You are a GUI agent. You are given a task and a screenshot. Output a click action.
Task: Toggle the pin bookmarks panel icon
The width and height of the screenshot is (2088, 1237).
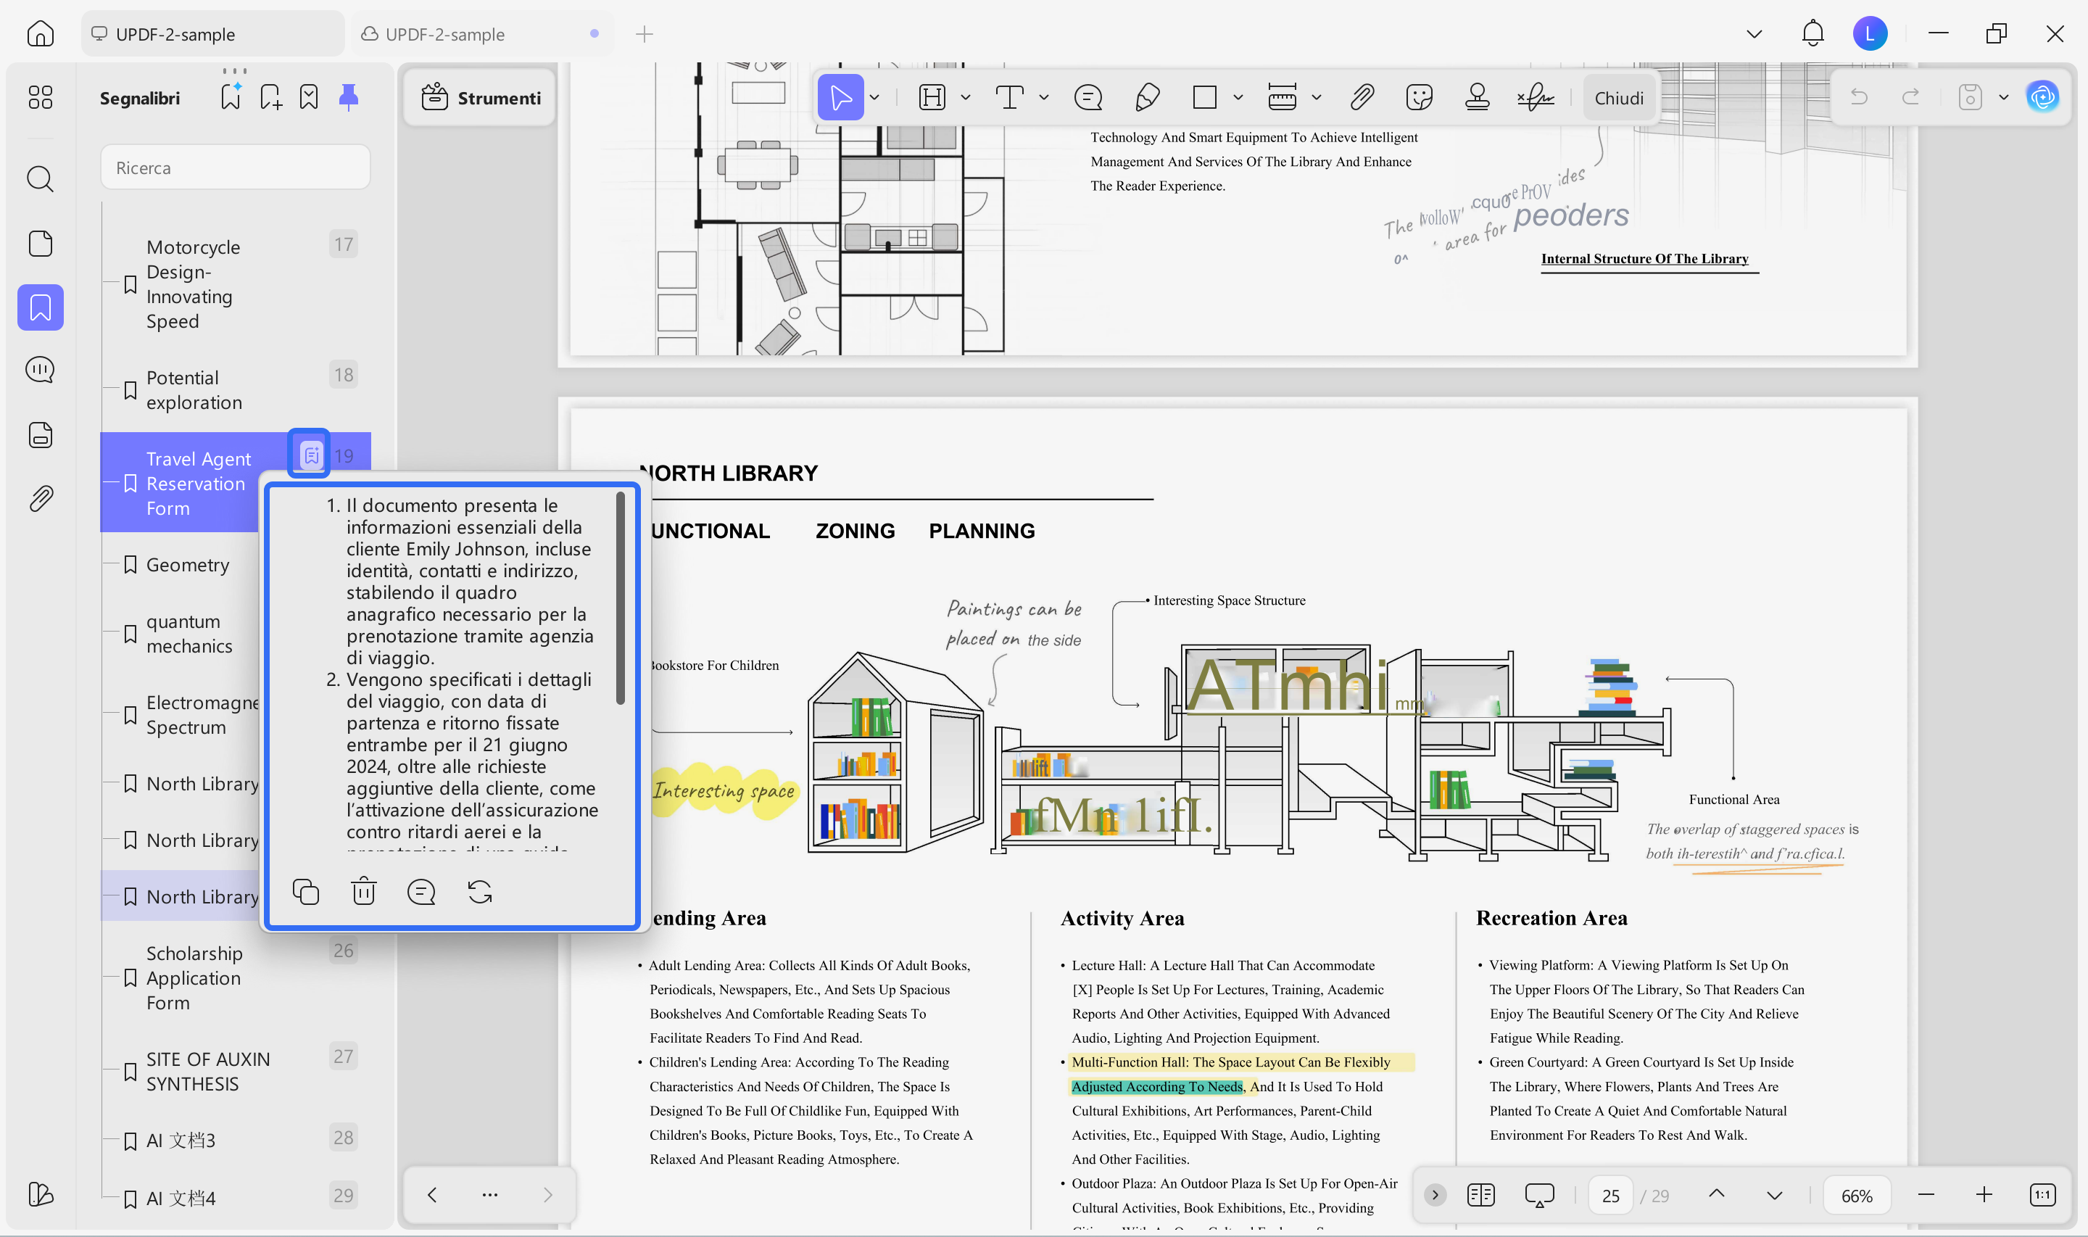pyautogui.click(x=348, y=98)
